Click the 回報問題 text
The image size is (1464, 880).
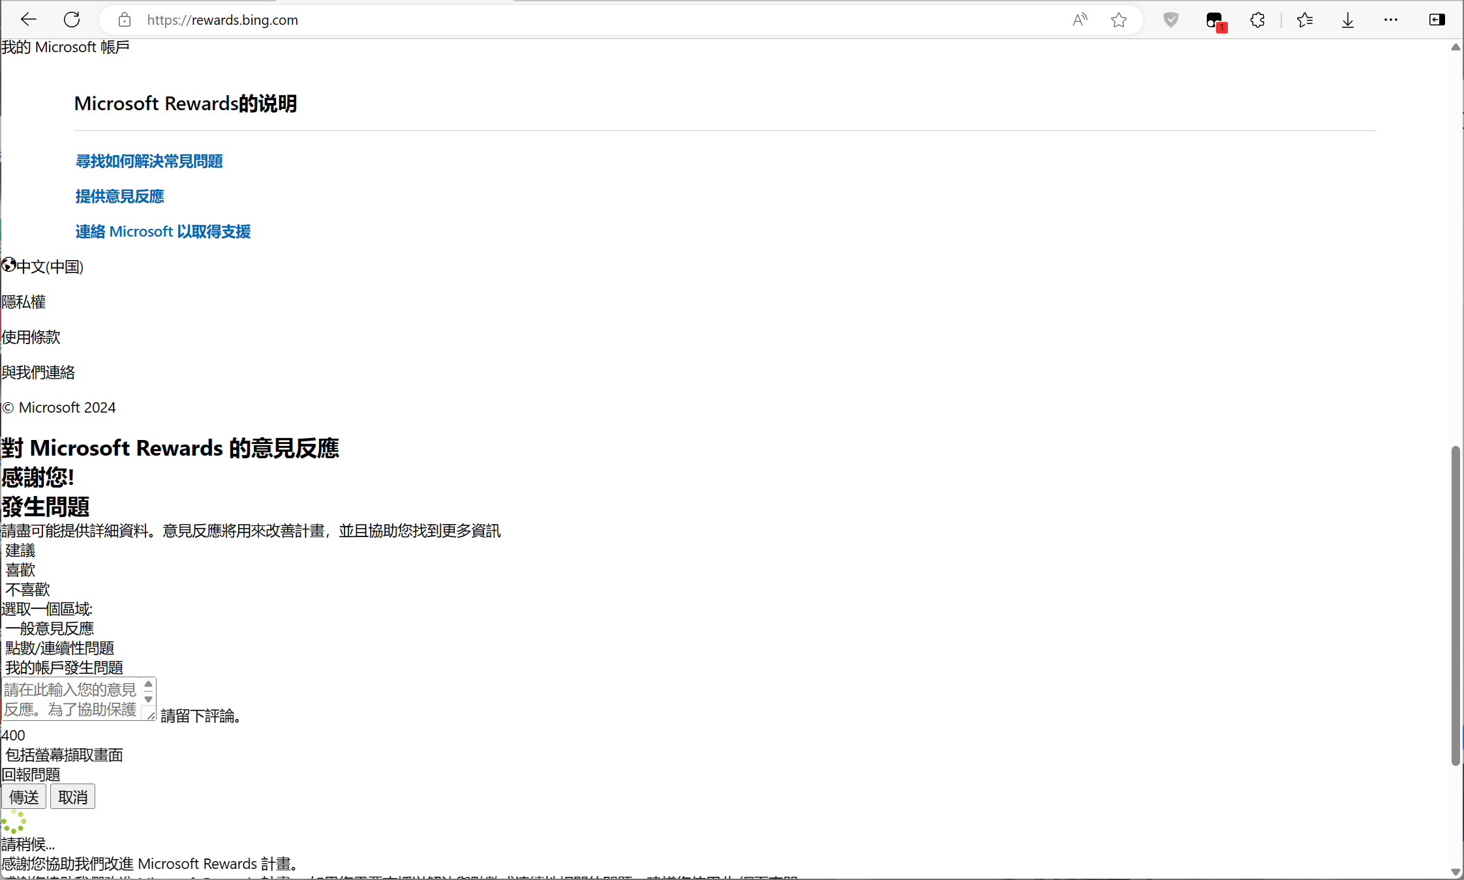tap(31, 774)
